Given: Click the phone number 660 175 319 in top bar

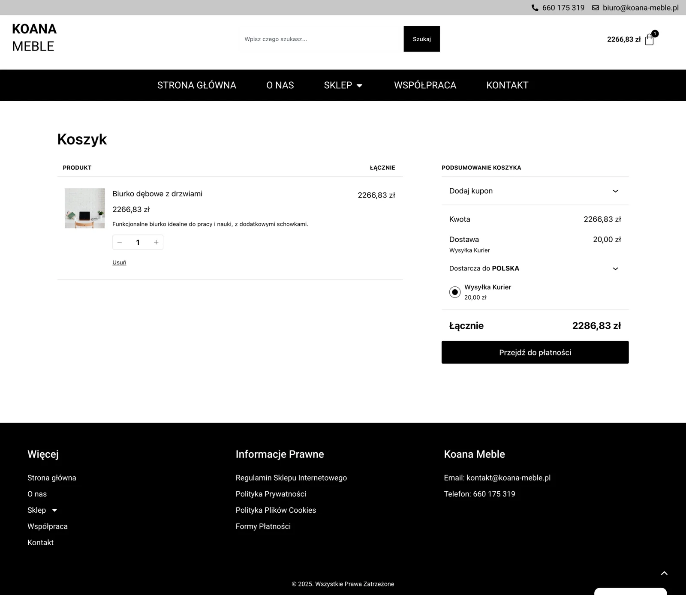Looking at the screenshot, I should 563,8.
